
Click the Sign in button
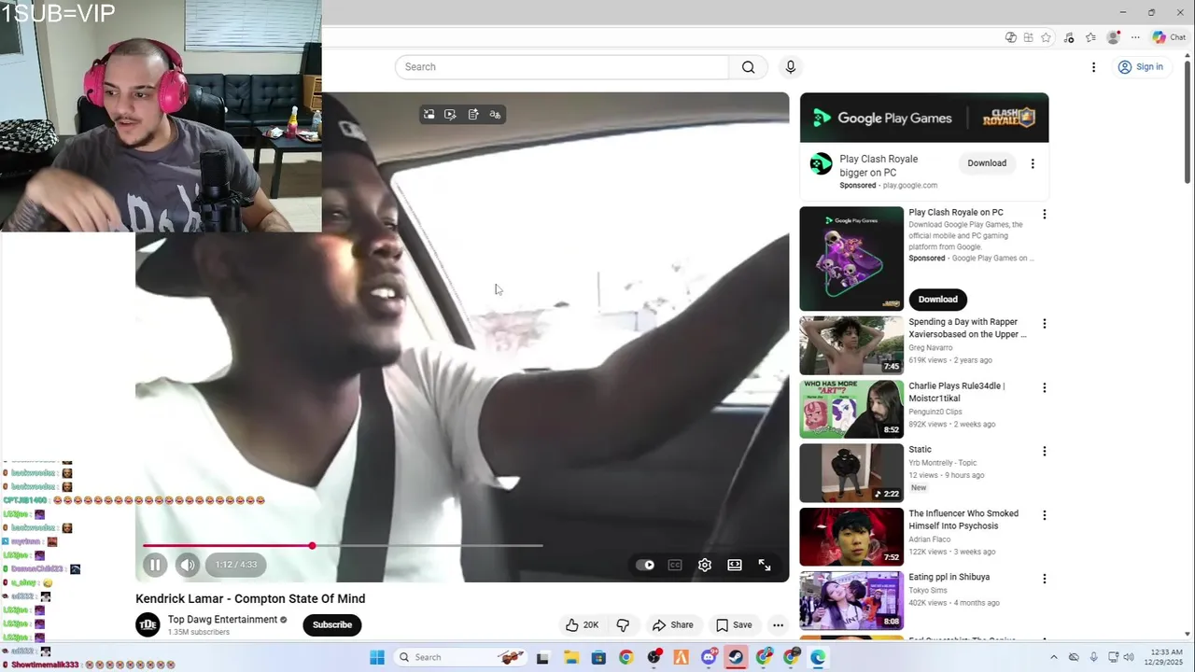click(x=1141, y=67)
